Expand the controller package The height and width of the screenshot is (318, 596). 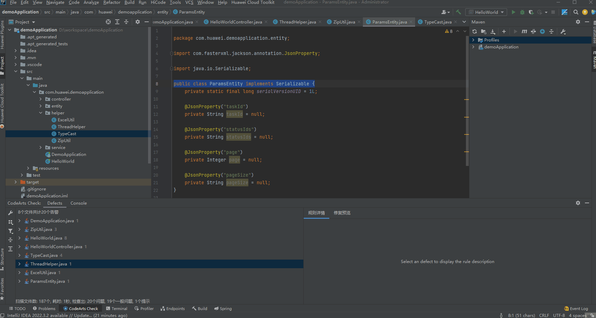point(40,99)
